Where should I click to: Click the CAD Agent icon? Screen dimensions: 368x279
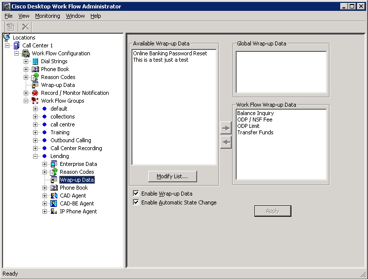[54, 196]
